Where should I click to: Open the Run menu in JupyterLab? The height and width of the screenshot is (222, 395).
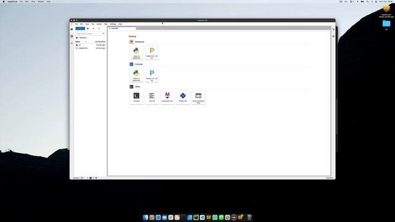coord(93,24)
